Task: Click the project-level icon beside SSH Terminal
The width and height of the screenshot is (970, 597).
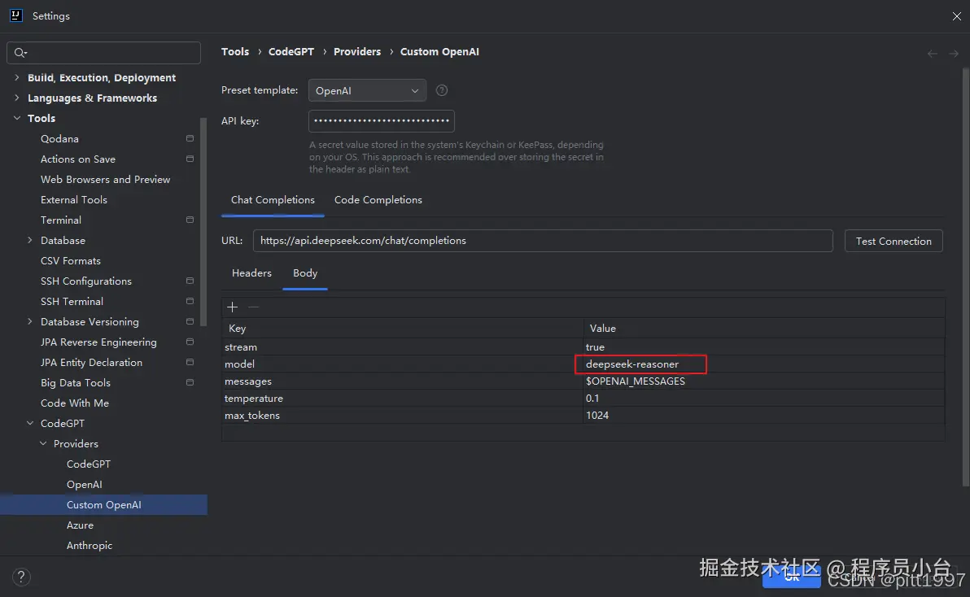Action: [190, 301]
